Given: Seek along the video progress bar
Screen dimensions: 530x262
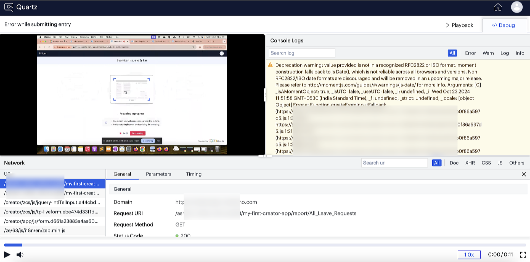Looking at the screenshot, I should click(x=265, y=245).
